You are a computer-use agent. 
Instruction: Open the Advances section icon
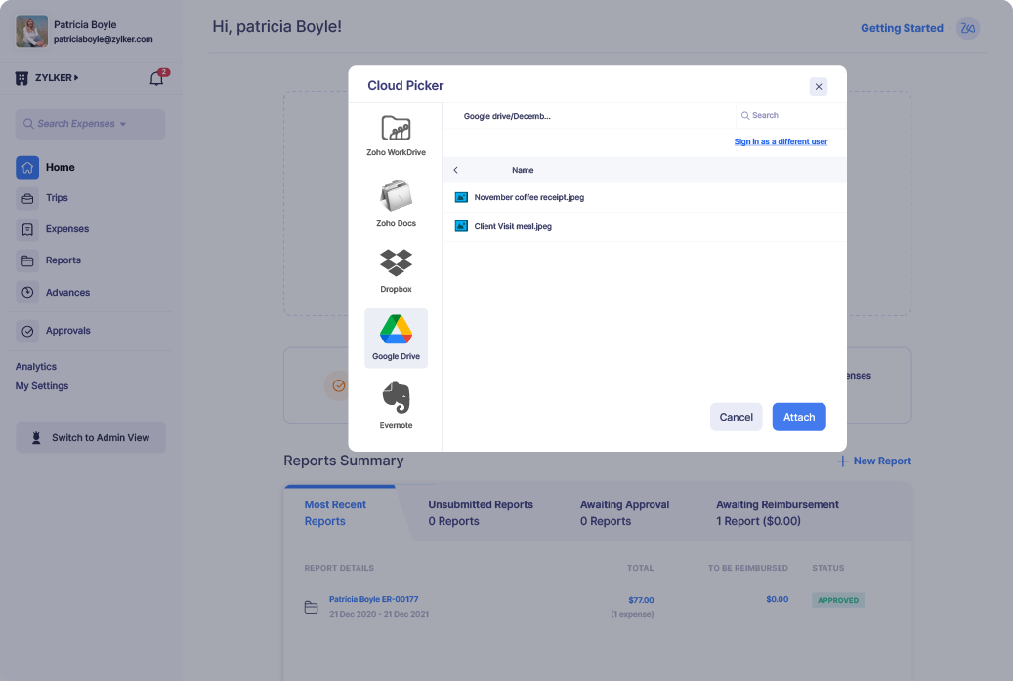click(27, 292)
